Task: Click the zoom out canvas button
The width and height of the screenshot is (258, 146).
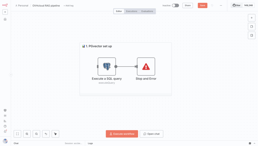Action: click(37, 134)
